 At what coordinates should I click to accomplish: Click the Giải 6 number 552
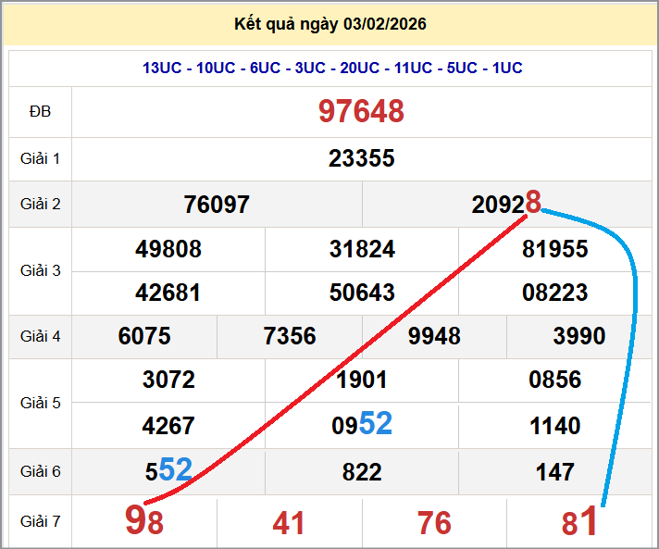168,471
